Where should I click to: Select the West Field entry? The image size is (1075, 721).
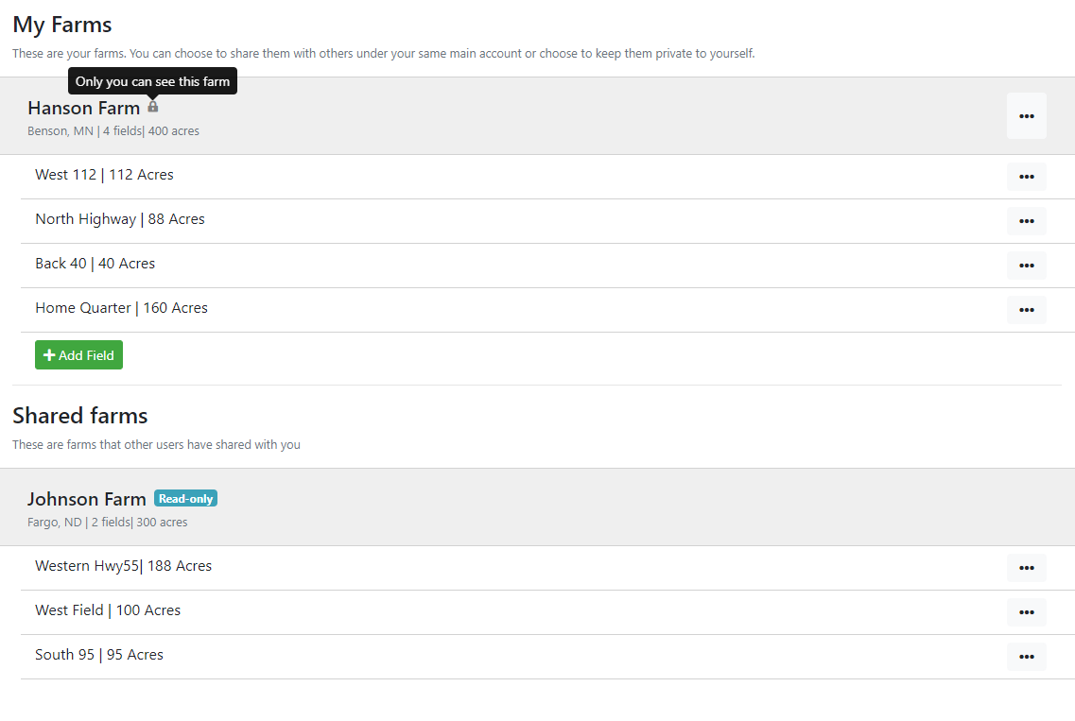108,609
